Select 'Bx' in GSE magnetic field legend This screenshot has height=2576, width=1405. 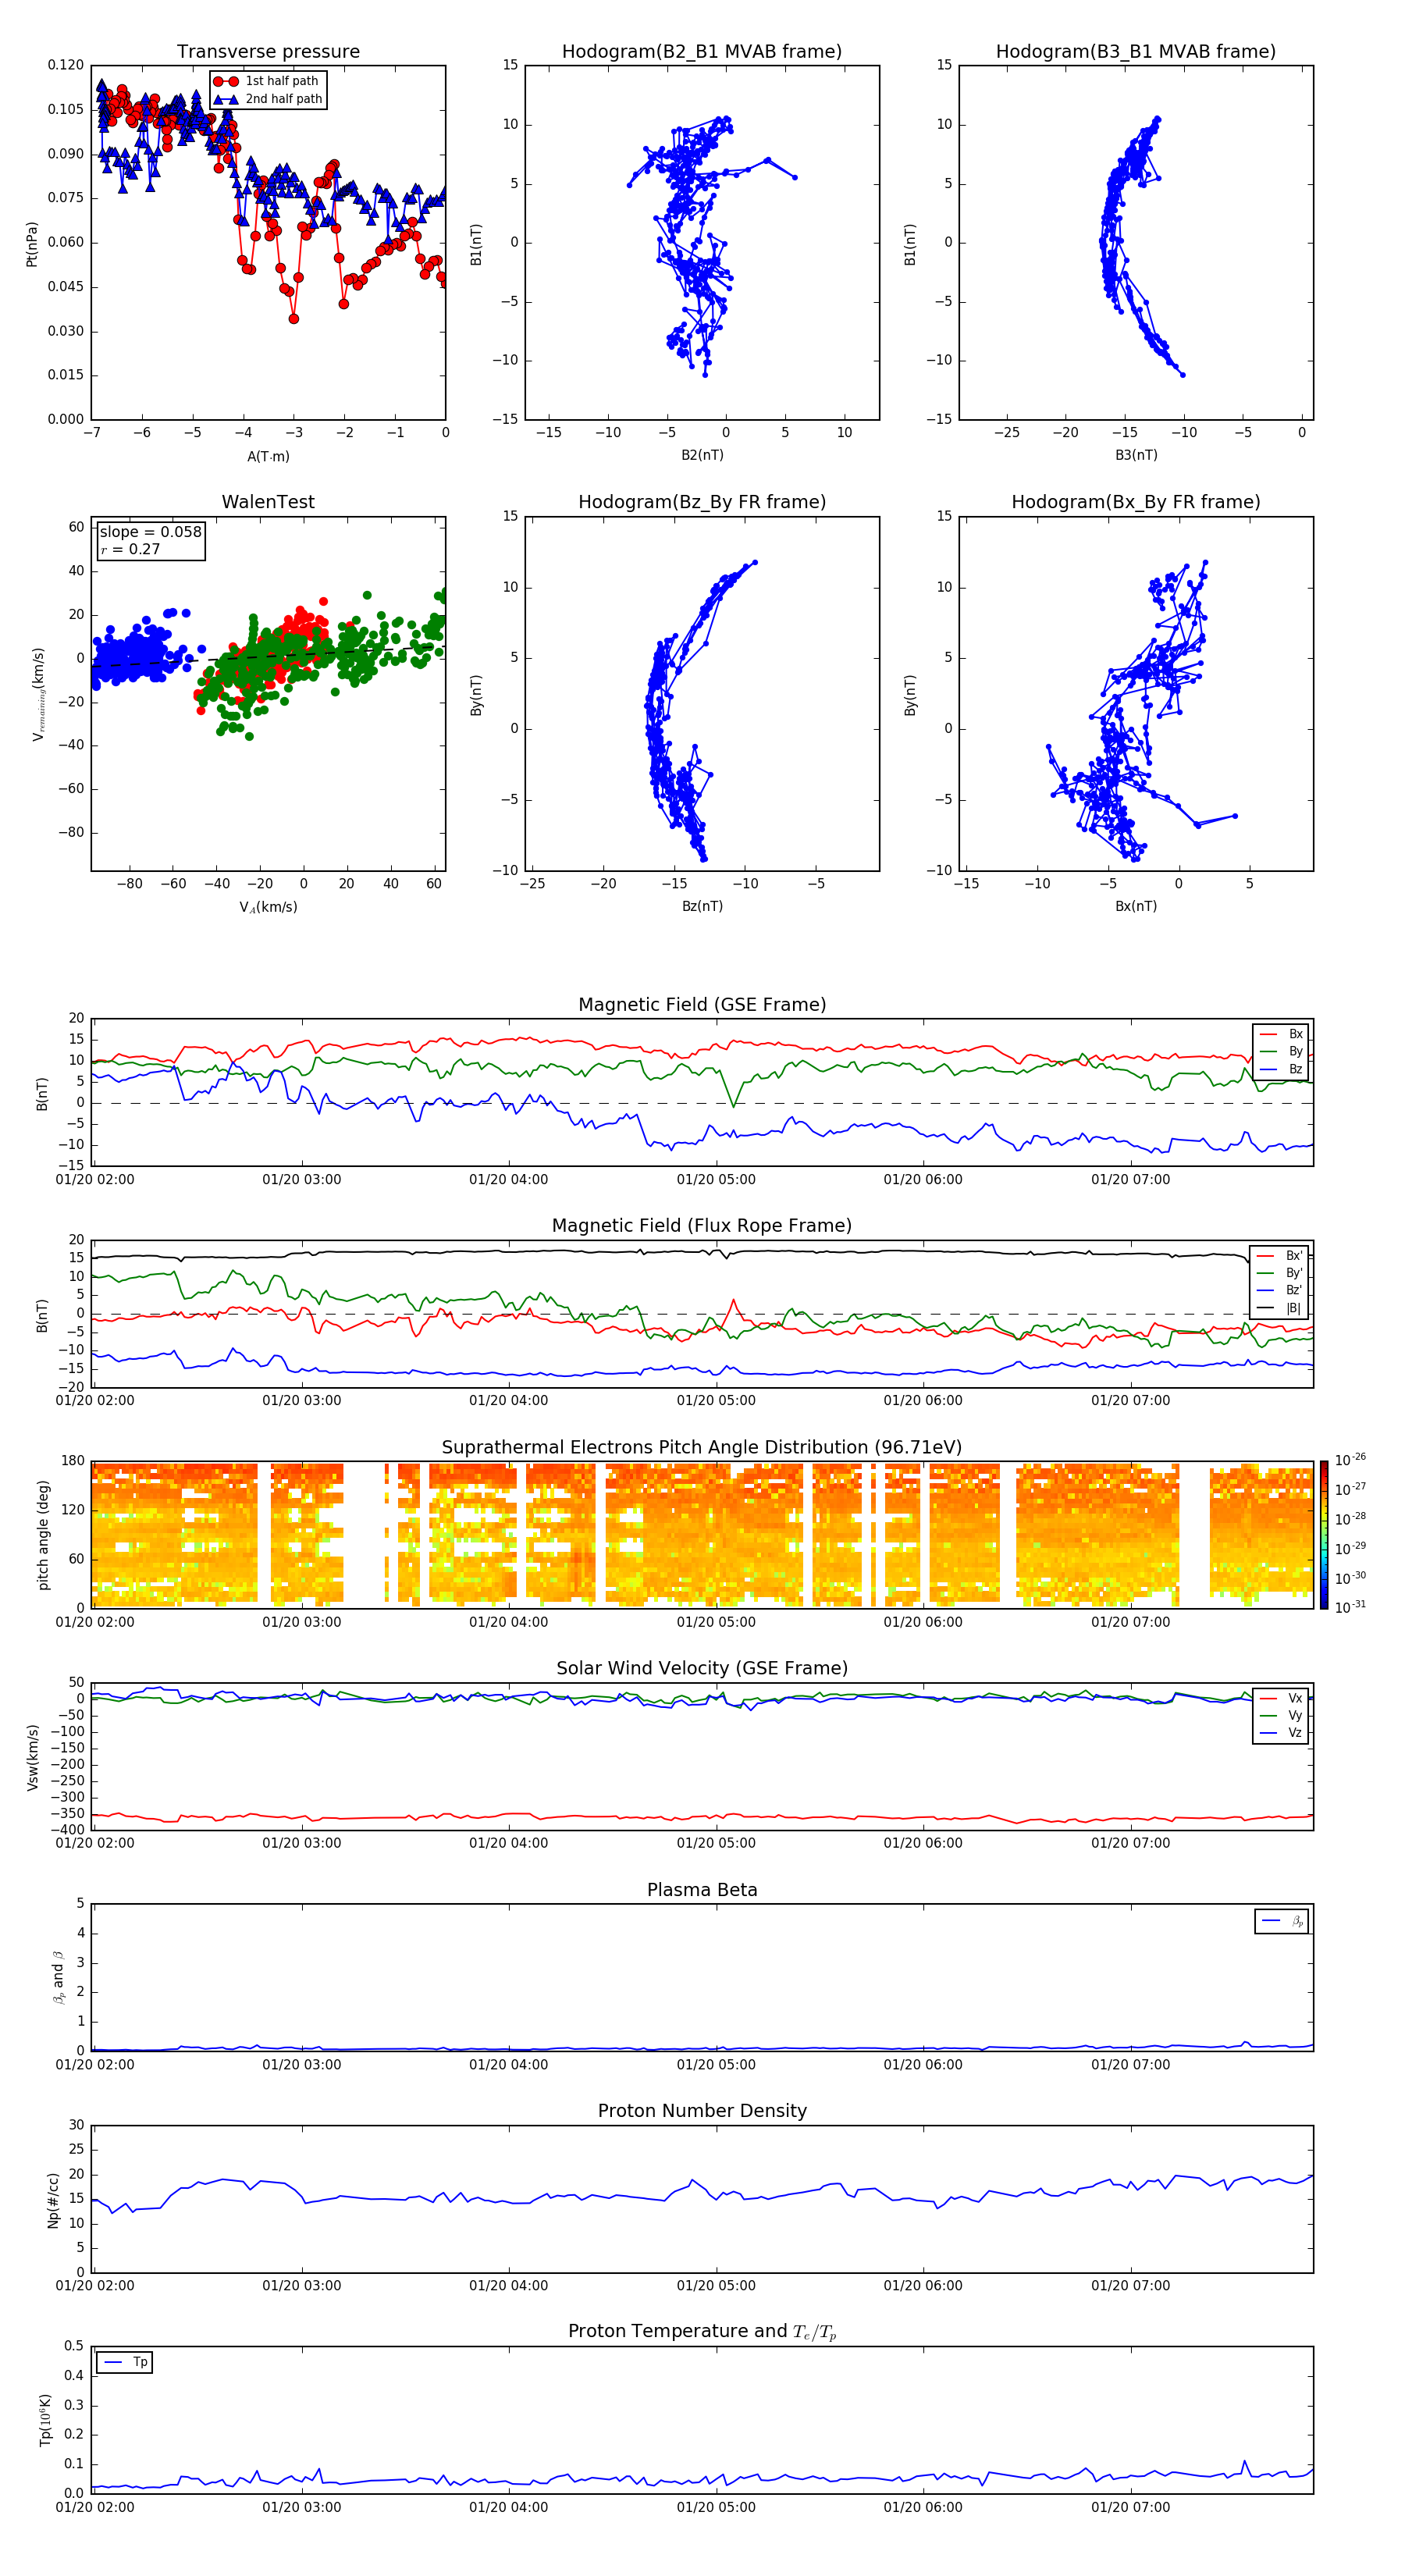[1282, 1034]
